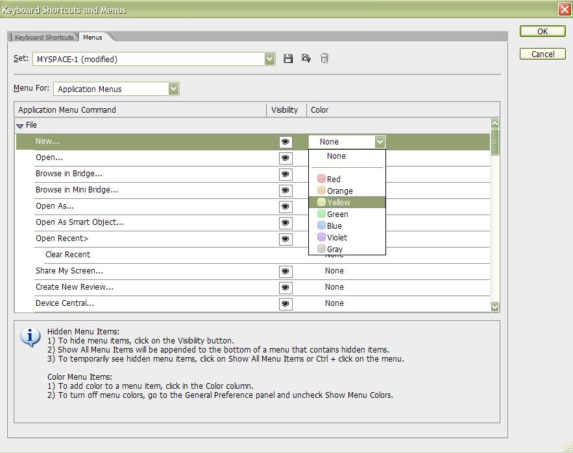Click the Cancel button
Image resolution: width=573 pixels, height=453 pixels.
543,54
